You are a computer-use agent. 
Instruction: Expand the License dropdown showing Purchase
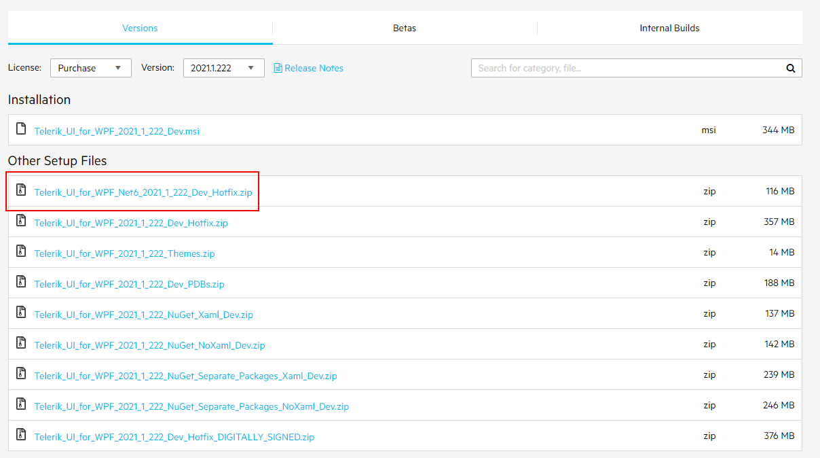91,68
